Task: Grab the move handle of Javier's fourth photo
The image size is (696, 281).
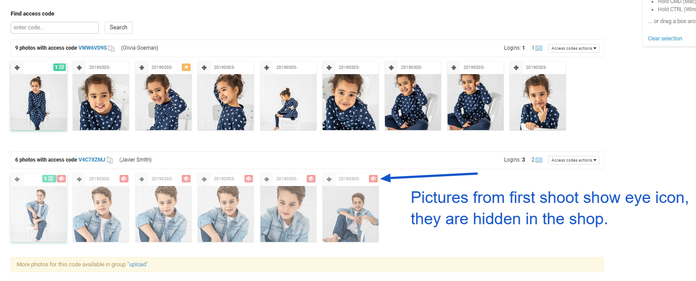Action: click(x=204, y=179)
